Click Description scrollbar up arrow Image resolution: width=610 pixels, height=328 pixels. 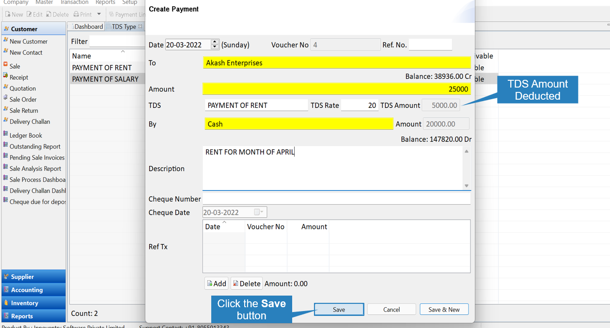467,151
